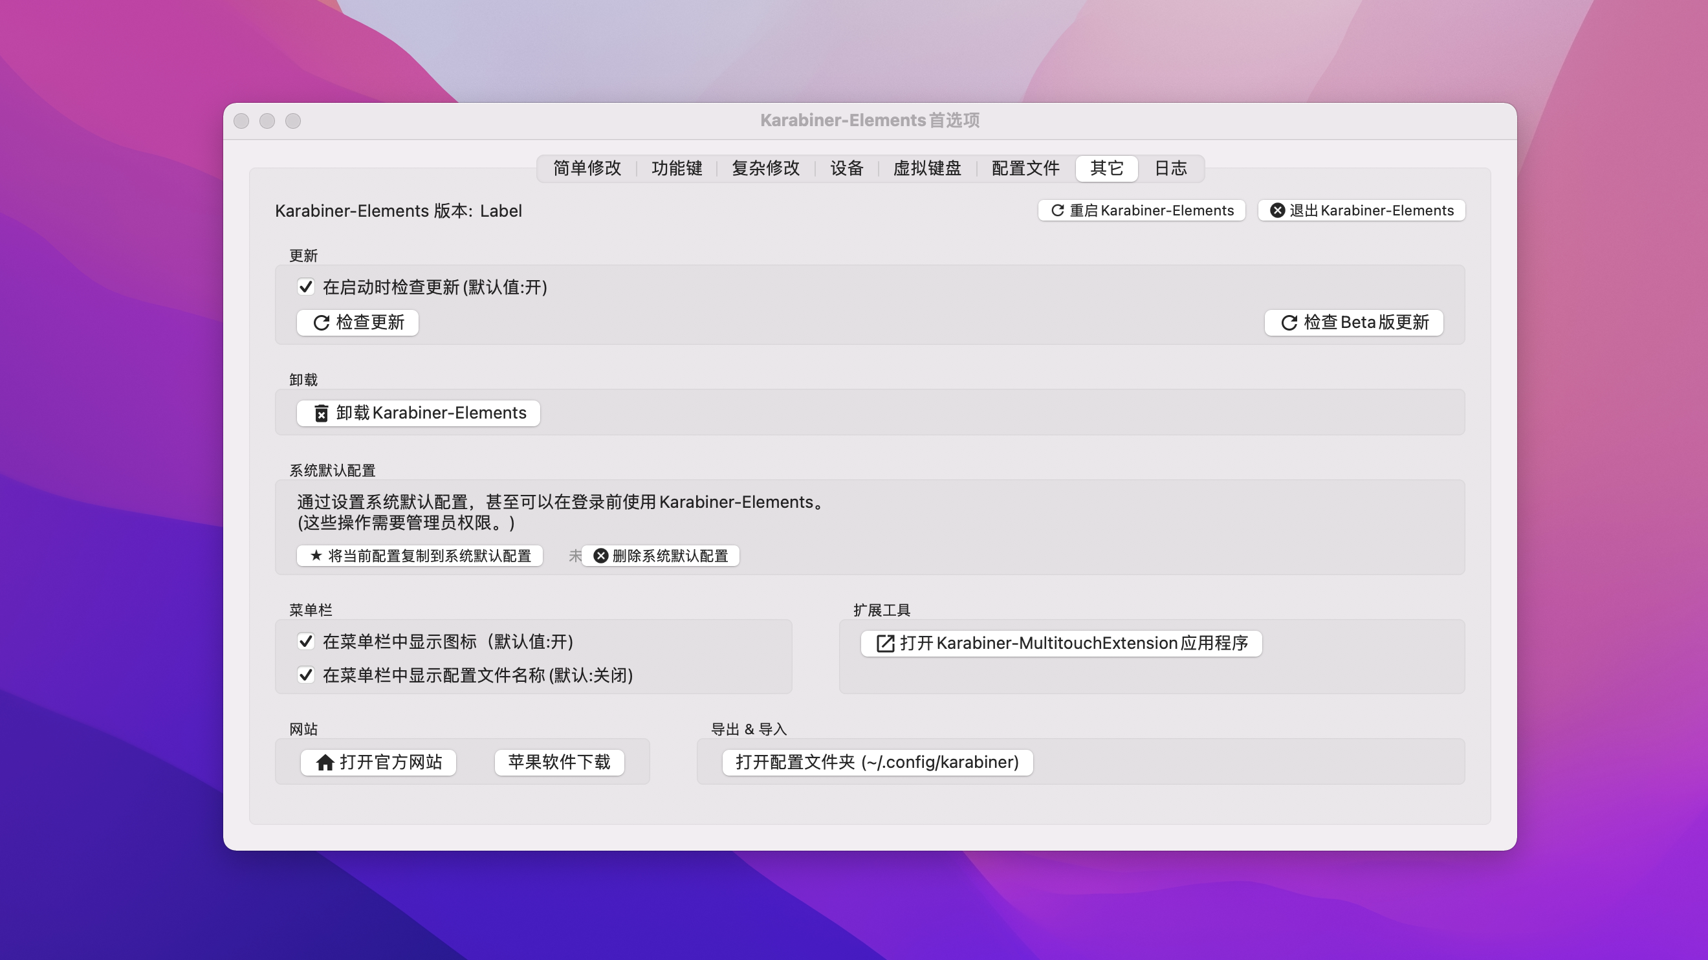Click the trash icon to uninstall Karabiner-Elements
The image size is (1708, 960).
321,414
